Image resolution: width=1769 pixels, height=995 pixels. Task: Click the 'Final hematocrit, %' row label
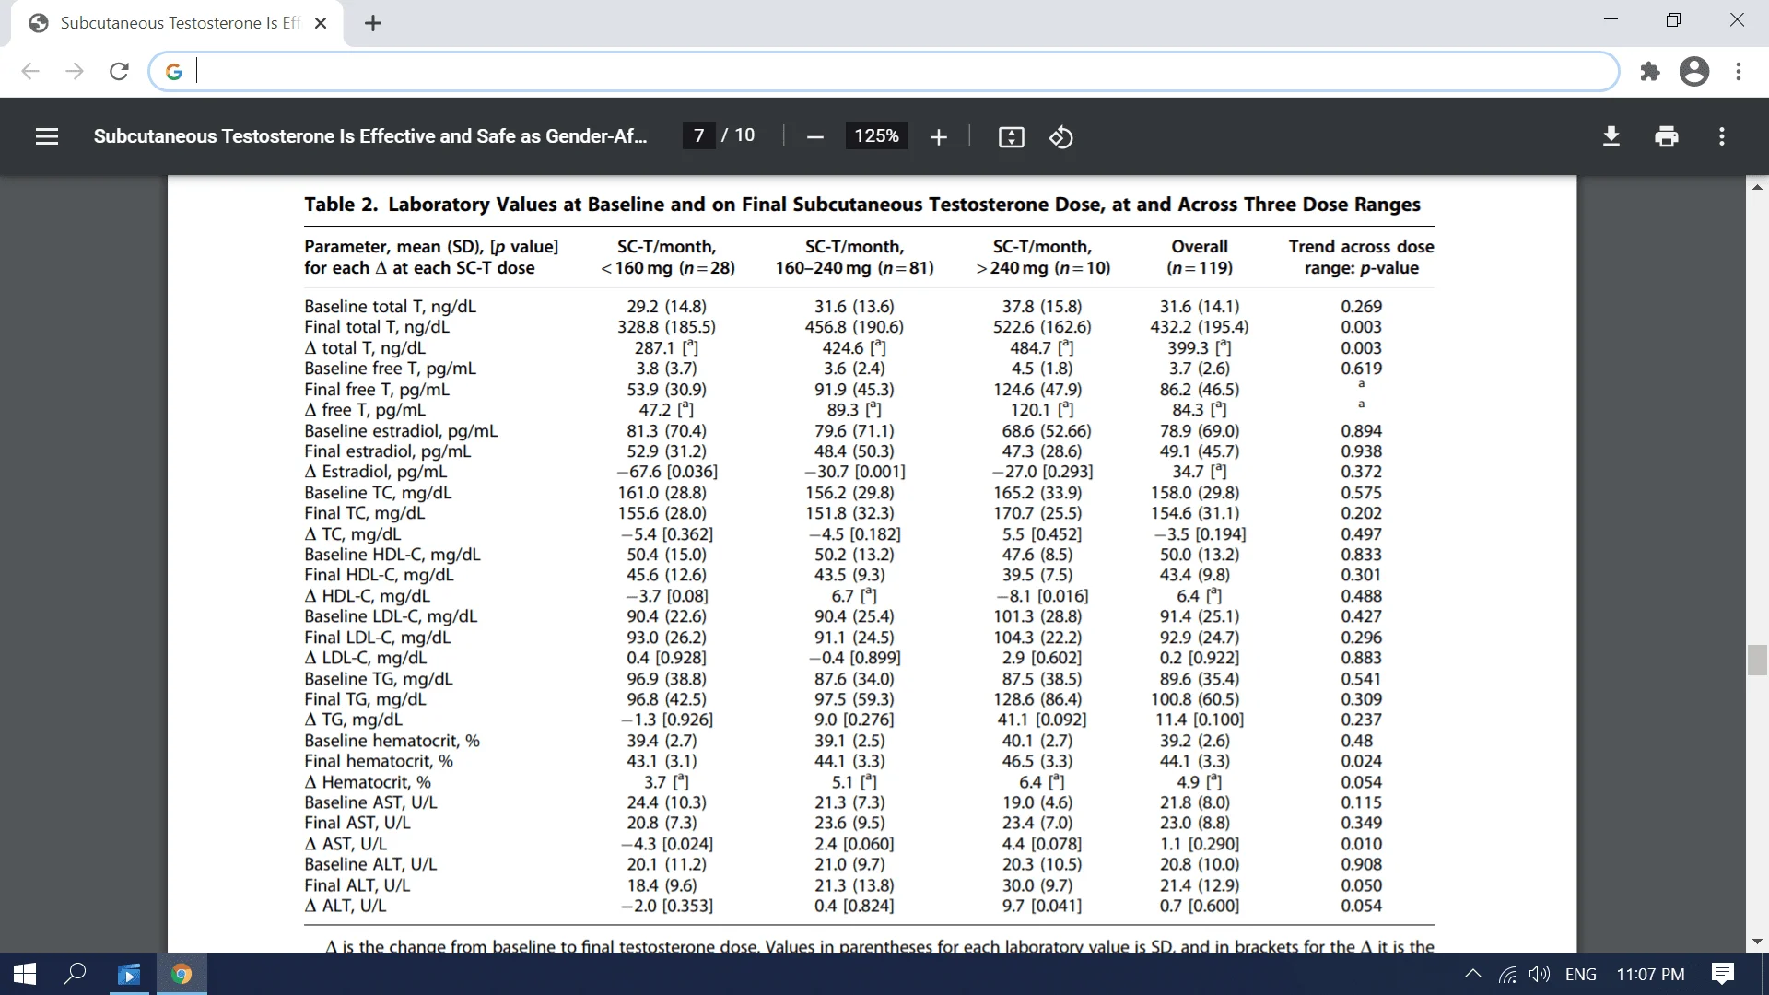[x=379, y=761]
